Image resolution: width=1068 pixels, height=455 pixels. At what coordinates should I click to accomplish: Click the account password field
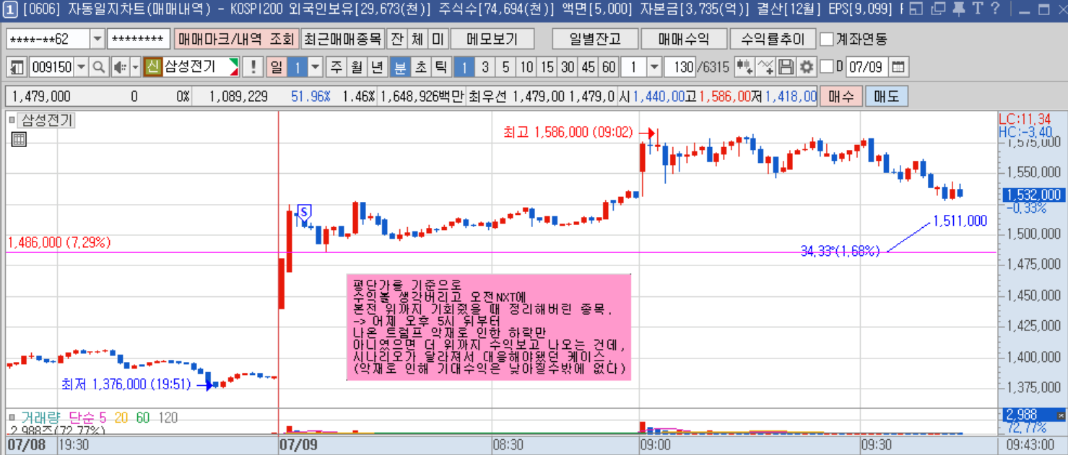pos(139,39)
